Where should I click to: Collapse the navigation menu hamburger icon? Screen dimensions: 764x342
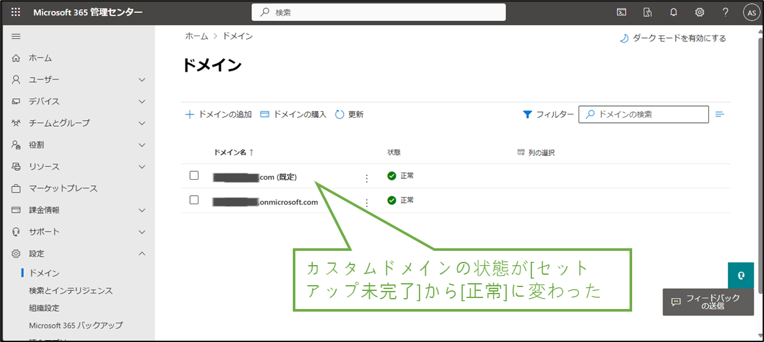point(16,37)
